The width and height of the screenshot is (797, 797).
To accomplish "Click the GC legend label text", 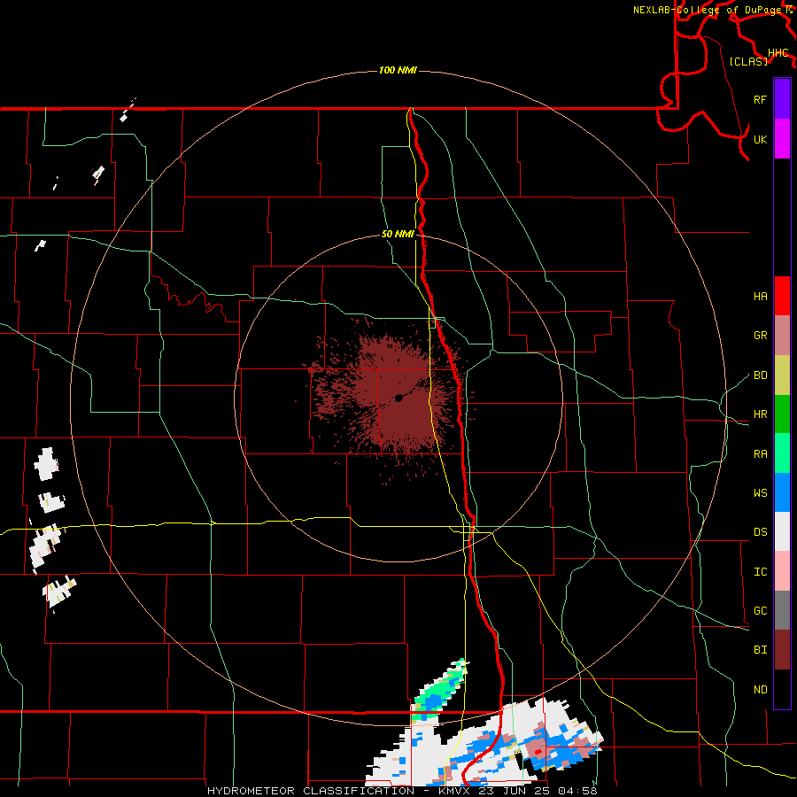I will (x=761, y=611).
